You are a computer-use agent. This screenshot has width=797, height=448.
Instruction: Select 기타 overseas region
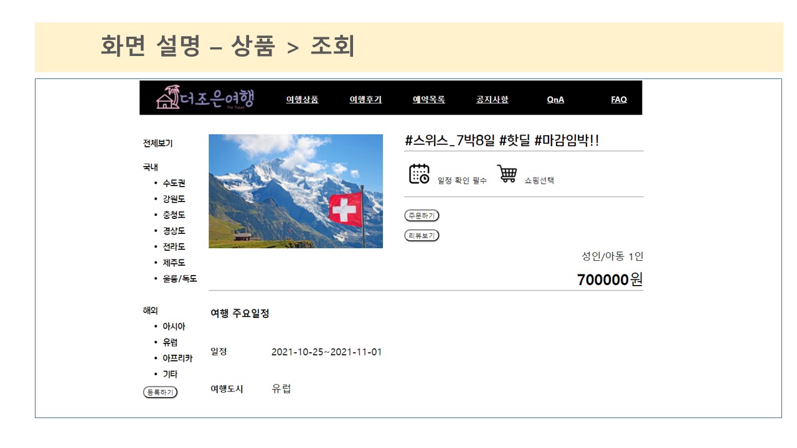170,374
